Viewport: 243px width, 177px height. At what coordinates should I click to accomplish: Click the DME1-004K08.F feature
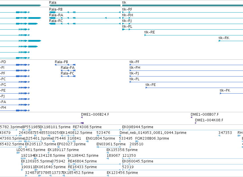(209, 120)
